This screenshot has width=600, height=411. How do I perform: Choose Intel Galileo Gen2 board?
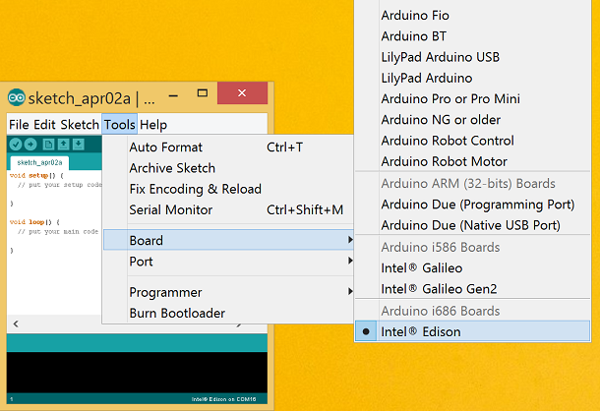(439, 289)
